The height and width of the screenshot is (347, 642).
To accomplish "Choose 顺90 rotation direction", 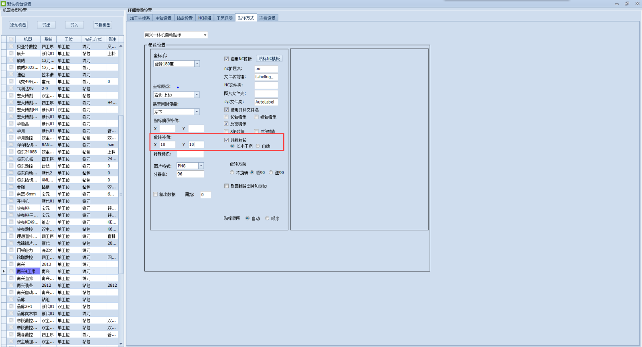I will pyautogui.click(x=252, y=173).
